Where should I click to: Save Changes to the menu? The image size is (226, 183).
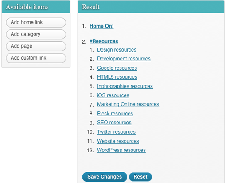[x=105, y=177]
